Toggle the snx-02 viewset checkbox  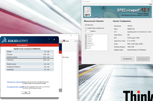(86, 47)
